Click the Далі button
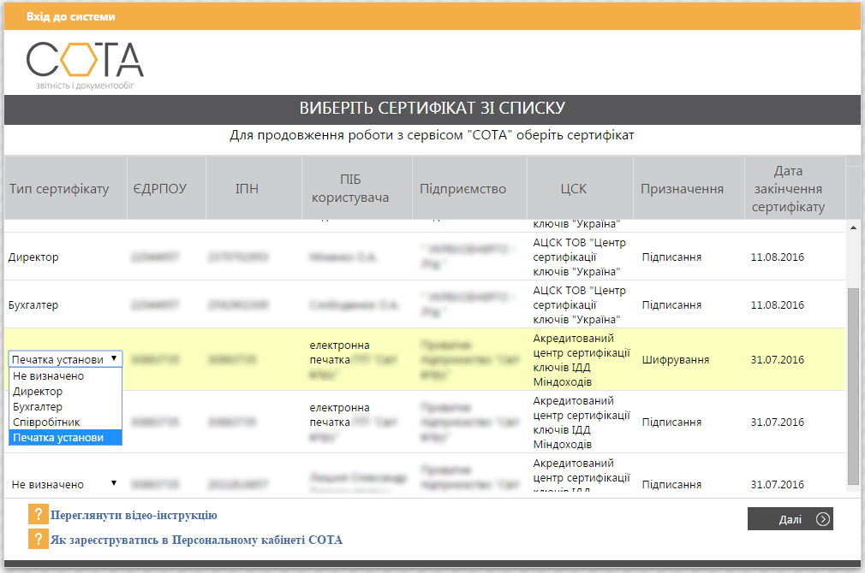The height and width of the screenshot is (573, 865). click(x=790, y=519)
